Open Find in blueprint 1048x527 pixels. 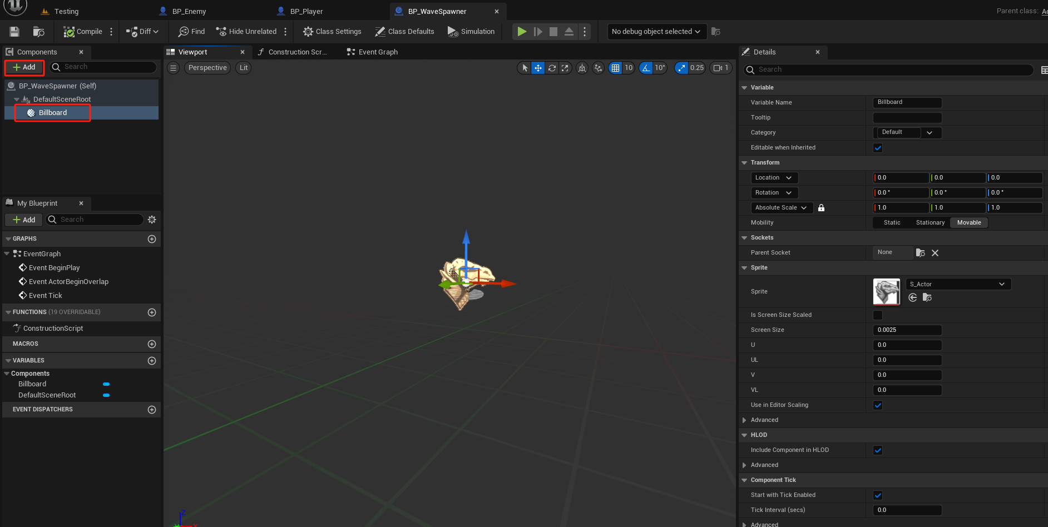pos(191,32)
